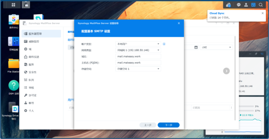Image resolution: width=269 pixels, height=139 pixels.
Task: Open 服务 sidebar section
Action: coord(41,65)
